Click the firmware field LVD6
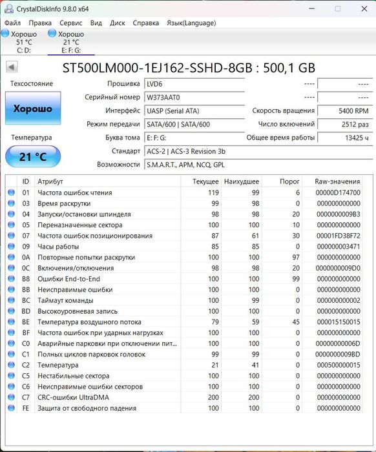The width and height of the screenshot is (376, 452). pos(194,84)
